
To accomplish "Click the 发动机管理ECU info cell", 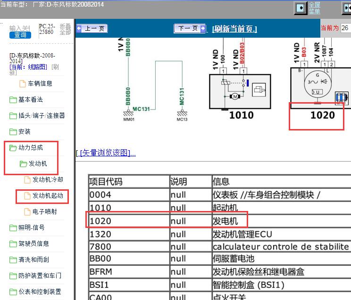I will tap(282, 234).
